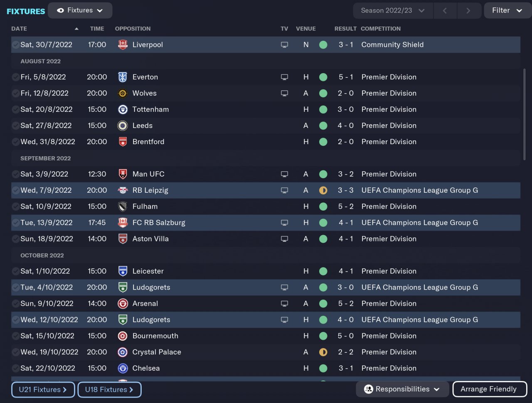Go to the next season using the right arrow
The height and width of the screenshot is (403, 532).
(x=468, y=10)
